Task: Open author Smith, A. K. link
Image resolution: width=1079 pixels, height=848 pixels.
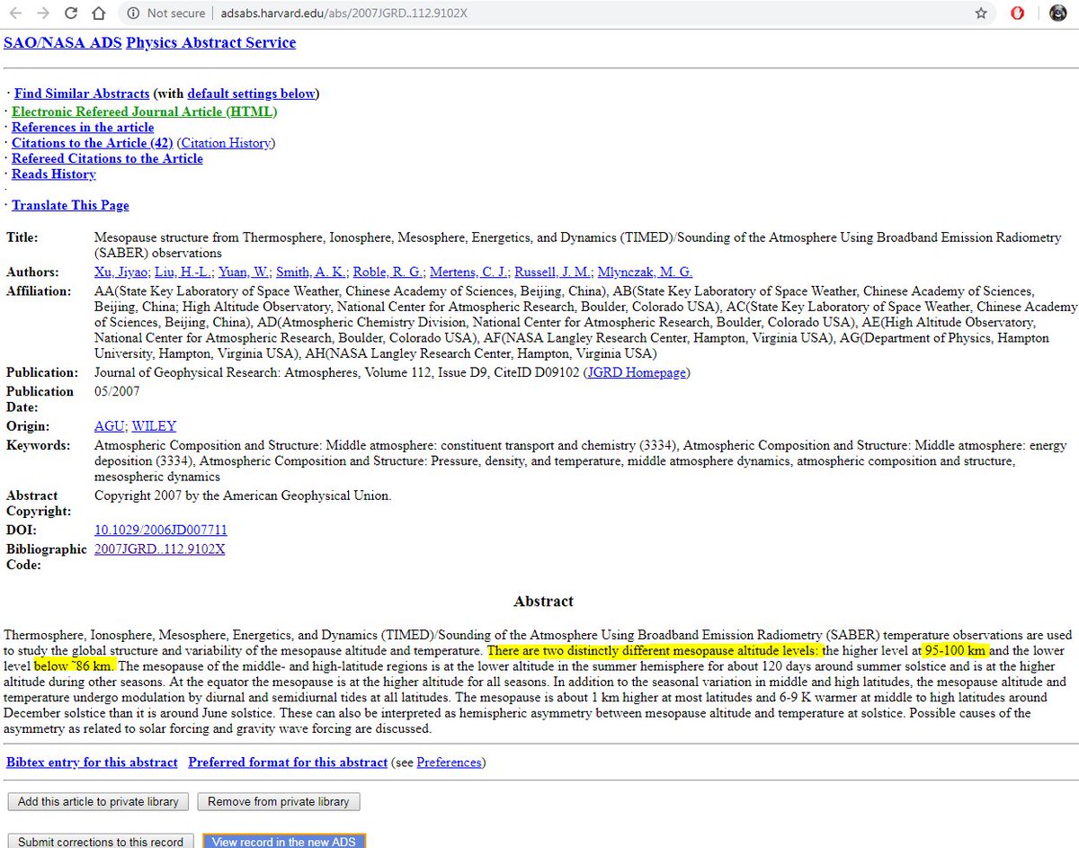Action: point(313,272)
